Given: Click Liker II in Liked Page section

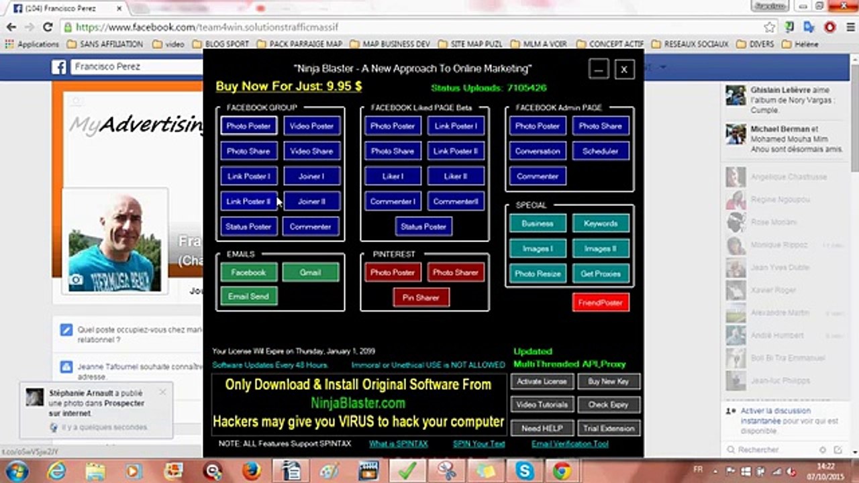Looking at the screenshot, I should pyautogui.click(x=456, y=176).
